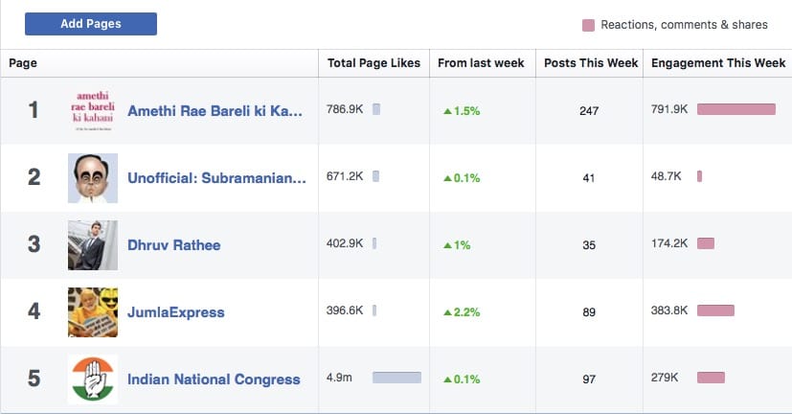Click the green 2.2% growth arrow

tap(447, 311)
